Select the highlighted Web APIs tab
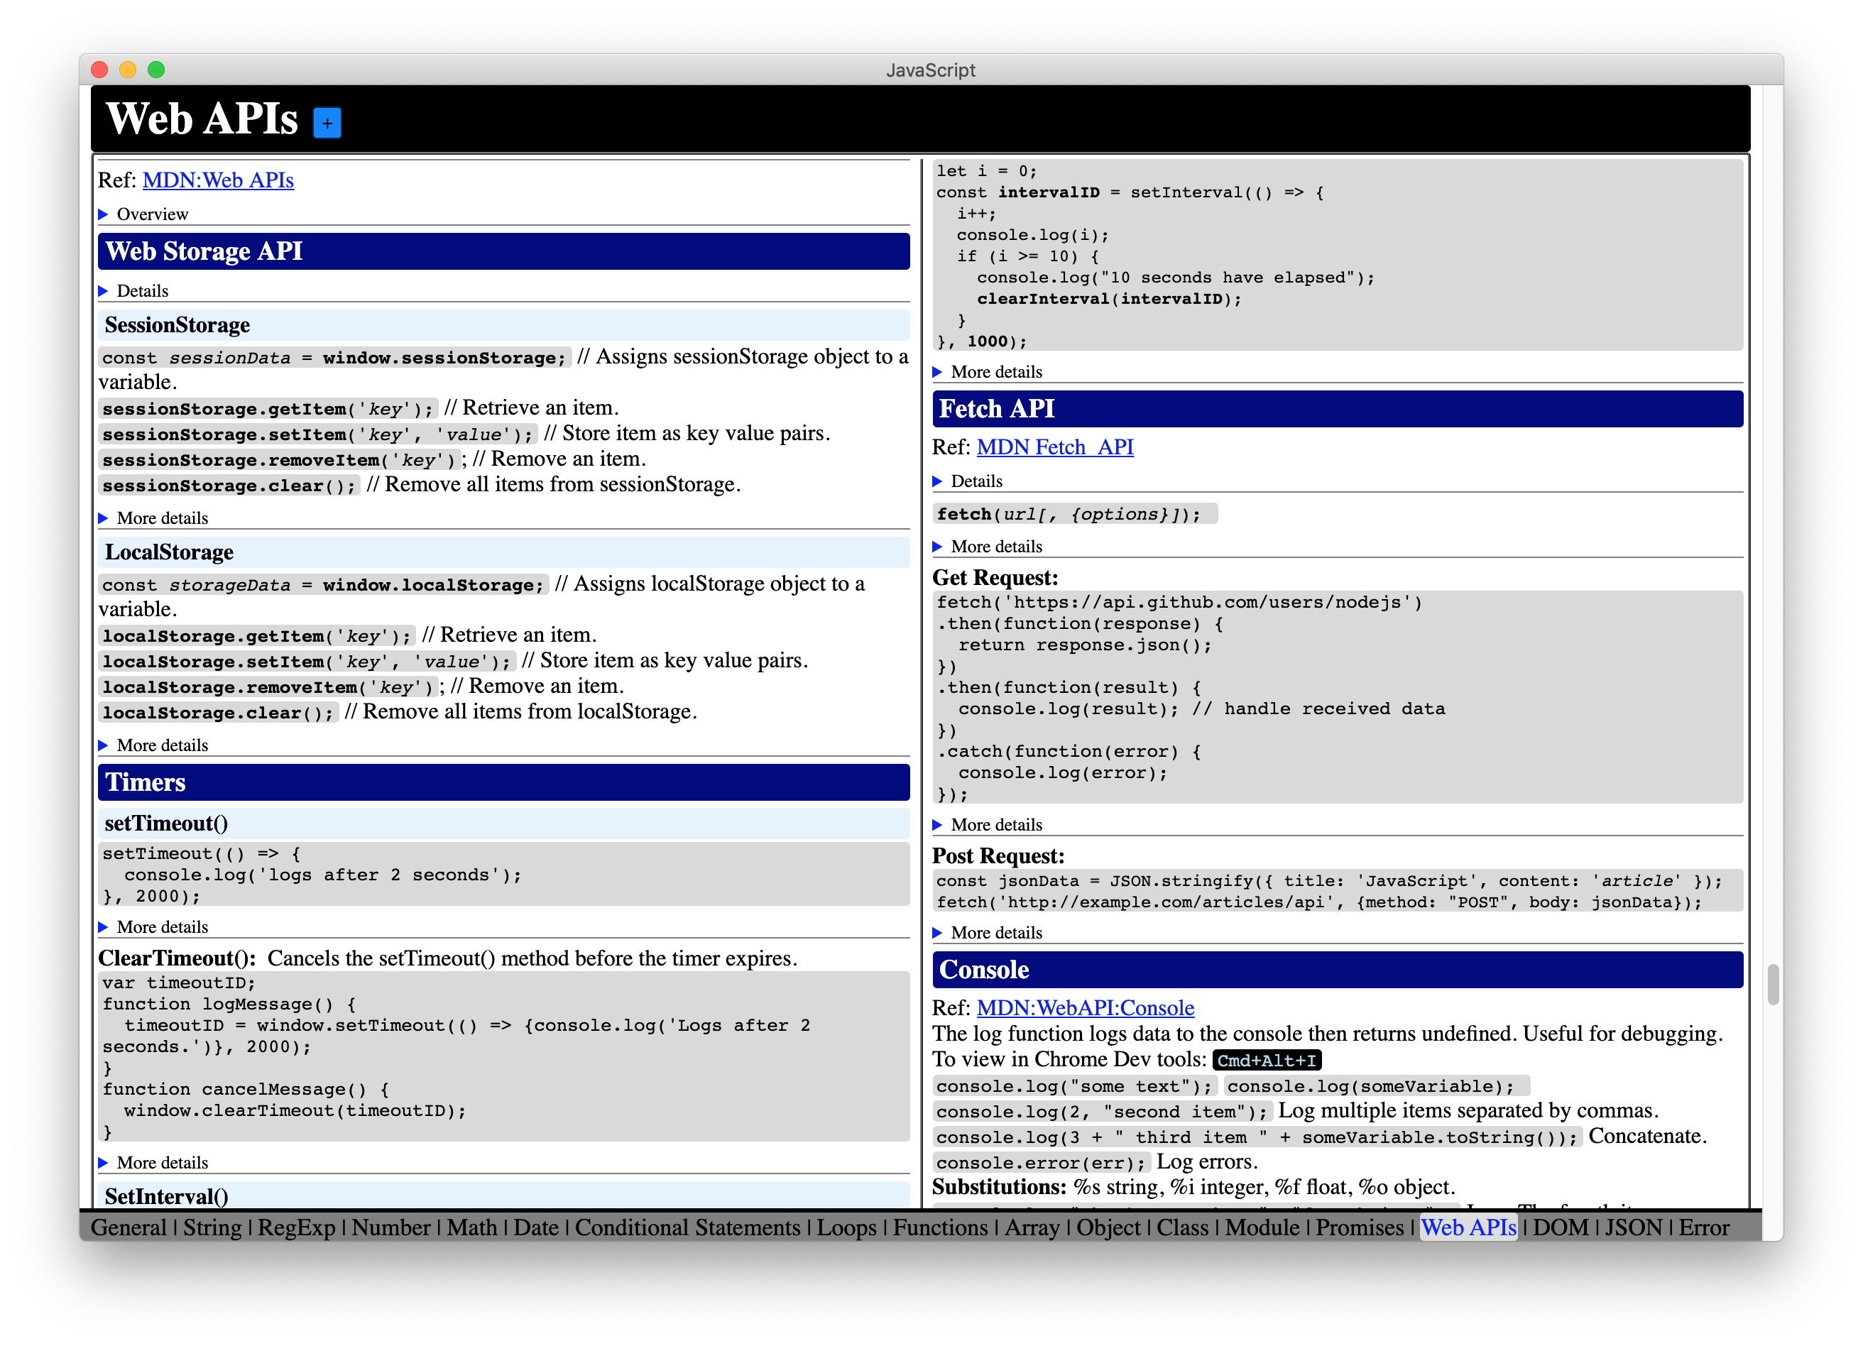Viewport: 1863px width, 1346px height. [x=1469, y=1227]
